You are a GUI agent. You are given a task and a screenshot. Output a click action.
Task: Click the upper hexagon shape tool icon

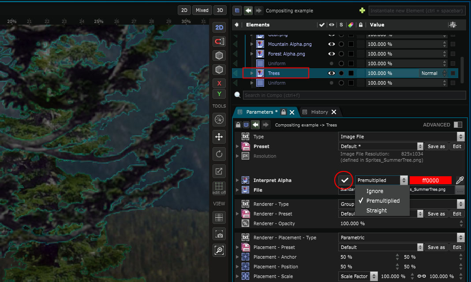pos(219,56)
